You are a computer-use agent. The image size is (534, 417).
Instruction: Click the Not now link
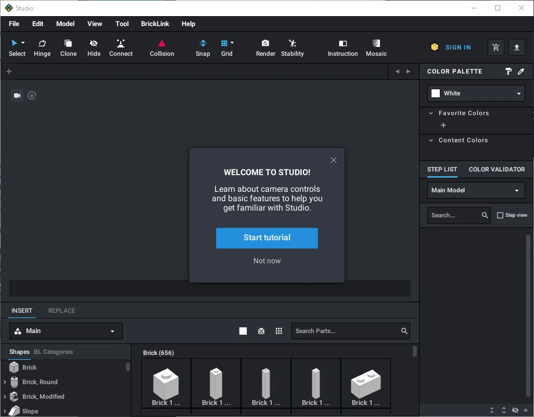[266, 261]
